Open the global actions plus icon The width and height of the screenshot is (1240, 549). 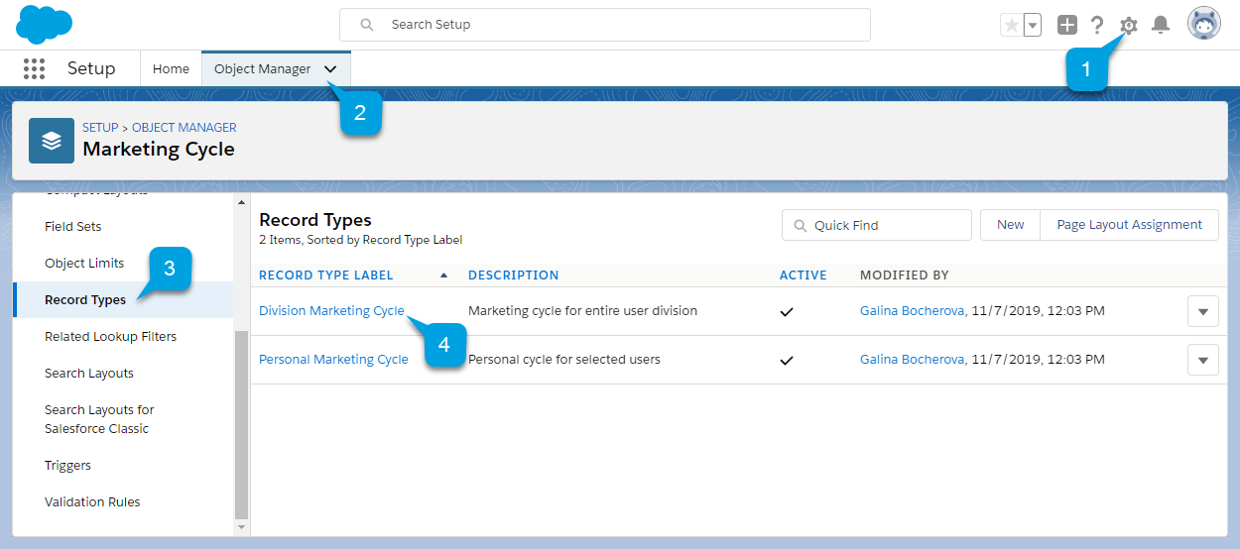pyautogui.click(x=1067, y=26)
